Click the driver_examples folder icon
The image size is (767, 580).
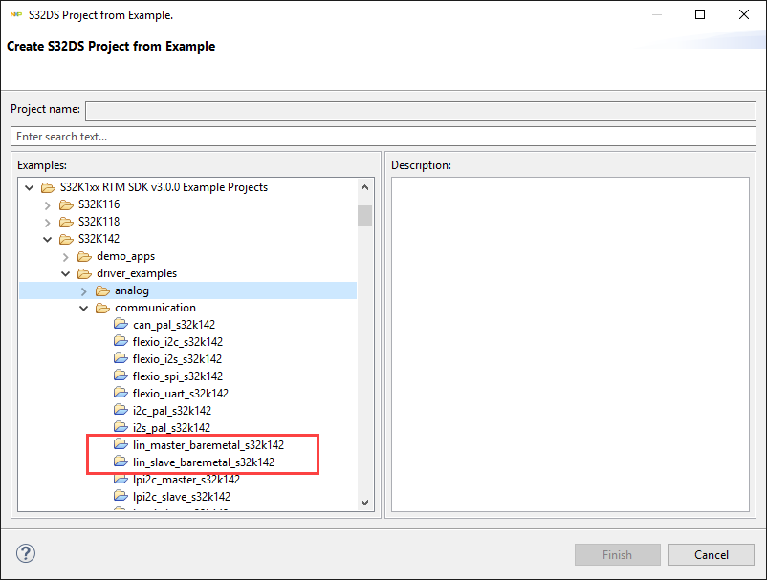(x=84, y=273)
